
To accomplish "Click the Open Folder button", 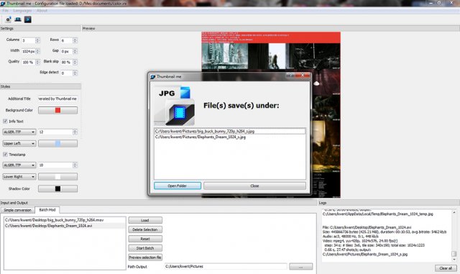I will (178, 186).
